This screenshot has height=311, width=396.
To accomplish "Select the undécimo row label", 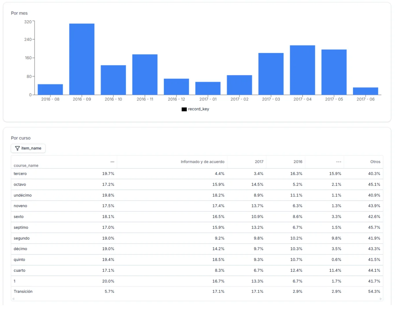I will click(22, 195).
